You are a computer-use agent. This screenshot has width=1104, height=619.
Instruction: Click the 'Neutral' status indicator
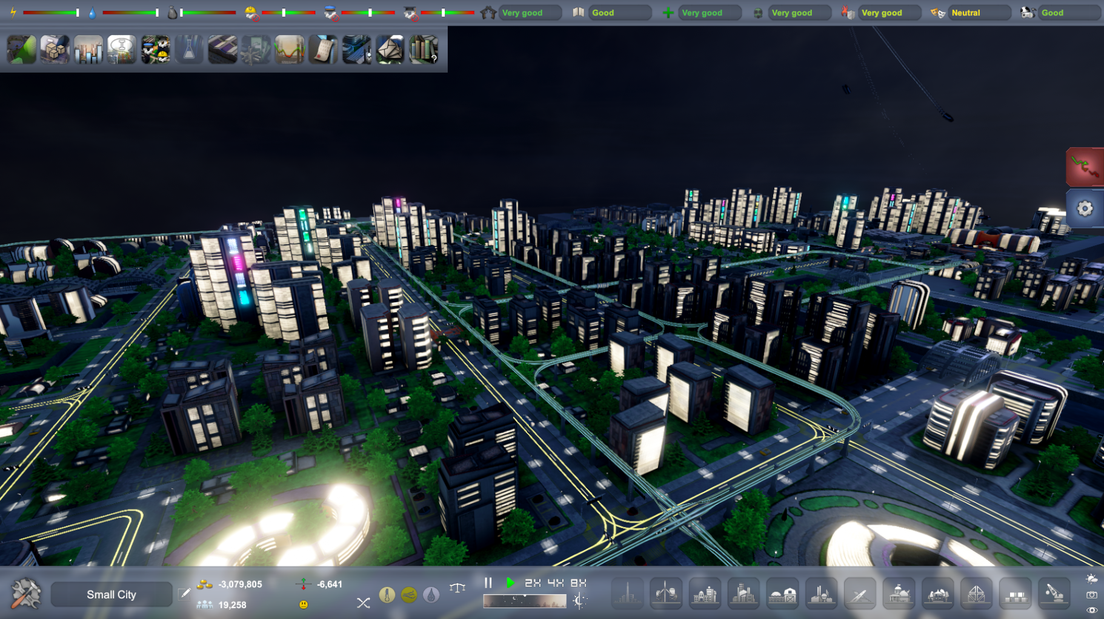pos(979,13)
